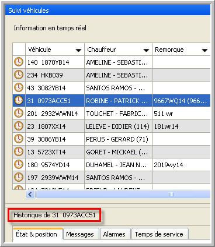This screenshot has height=247, width=215.
Task: Click trailer cell 181wr14
Action: 181,126
